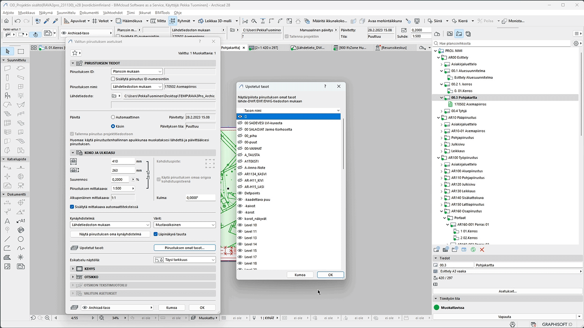Open the Muokkaus menu
584x328 pixels.
pyautogui.click(x=26, y=13)
